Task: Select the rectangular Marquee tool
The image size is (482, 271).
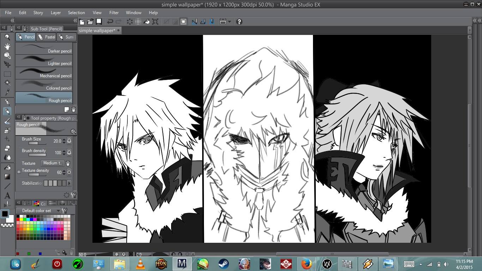Action: pyautogui.click(x=7, y=74)
